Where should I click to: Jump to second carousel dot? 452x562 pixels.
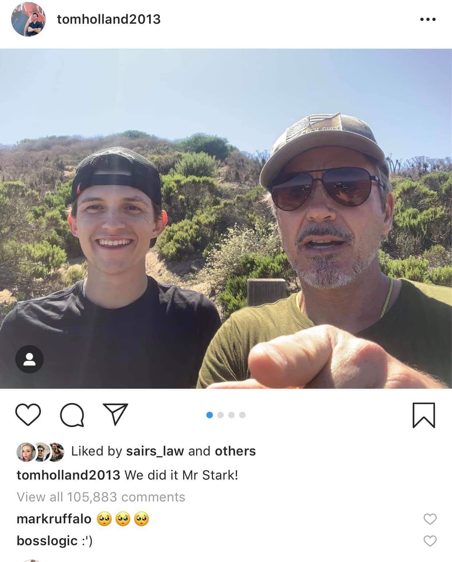coord(220,415)
